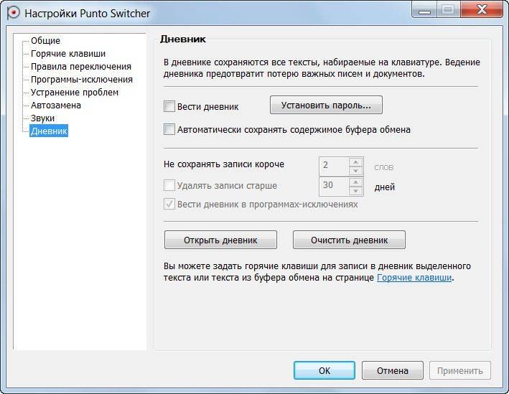Open Звуки settings section

[x=42, y=118]
